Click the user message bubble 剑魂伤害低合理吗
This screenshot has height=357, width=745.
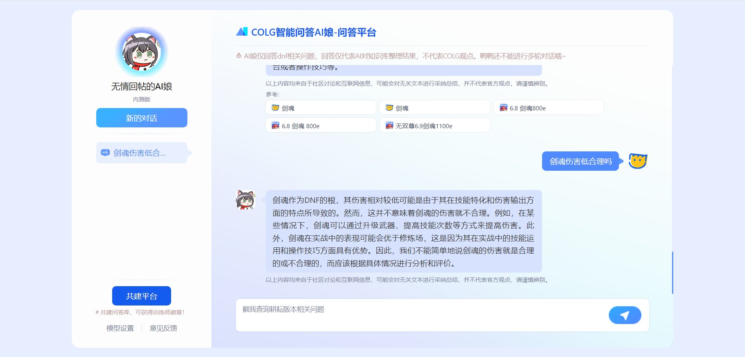click(580, 161)
